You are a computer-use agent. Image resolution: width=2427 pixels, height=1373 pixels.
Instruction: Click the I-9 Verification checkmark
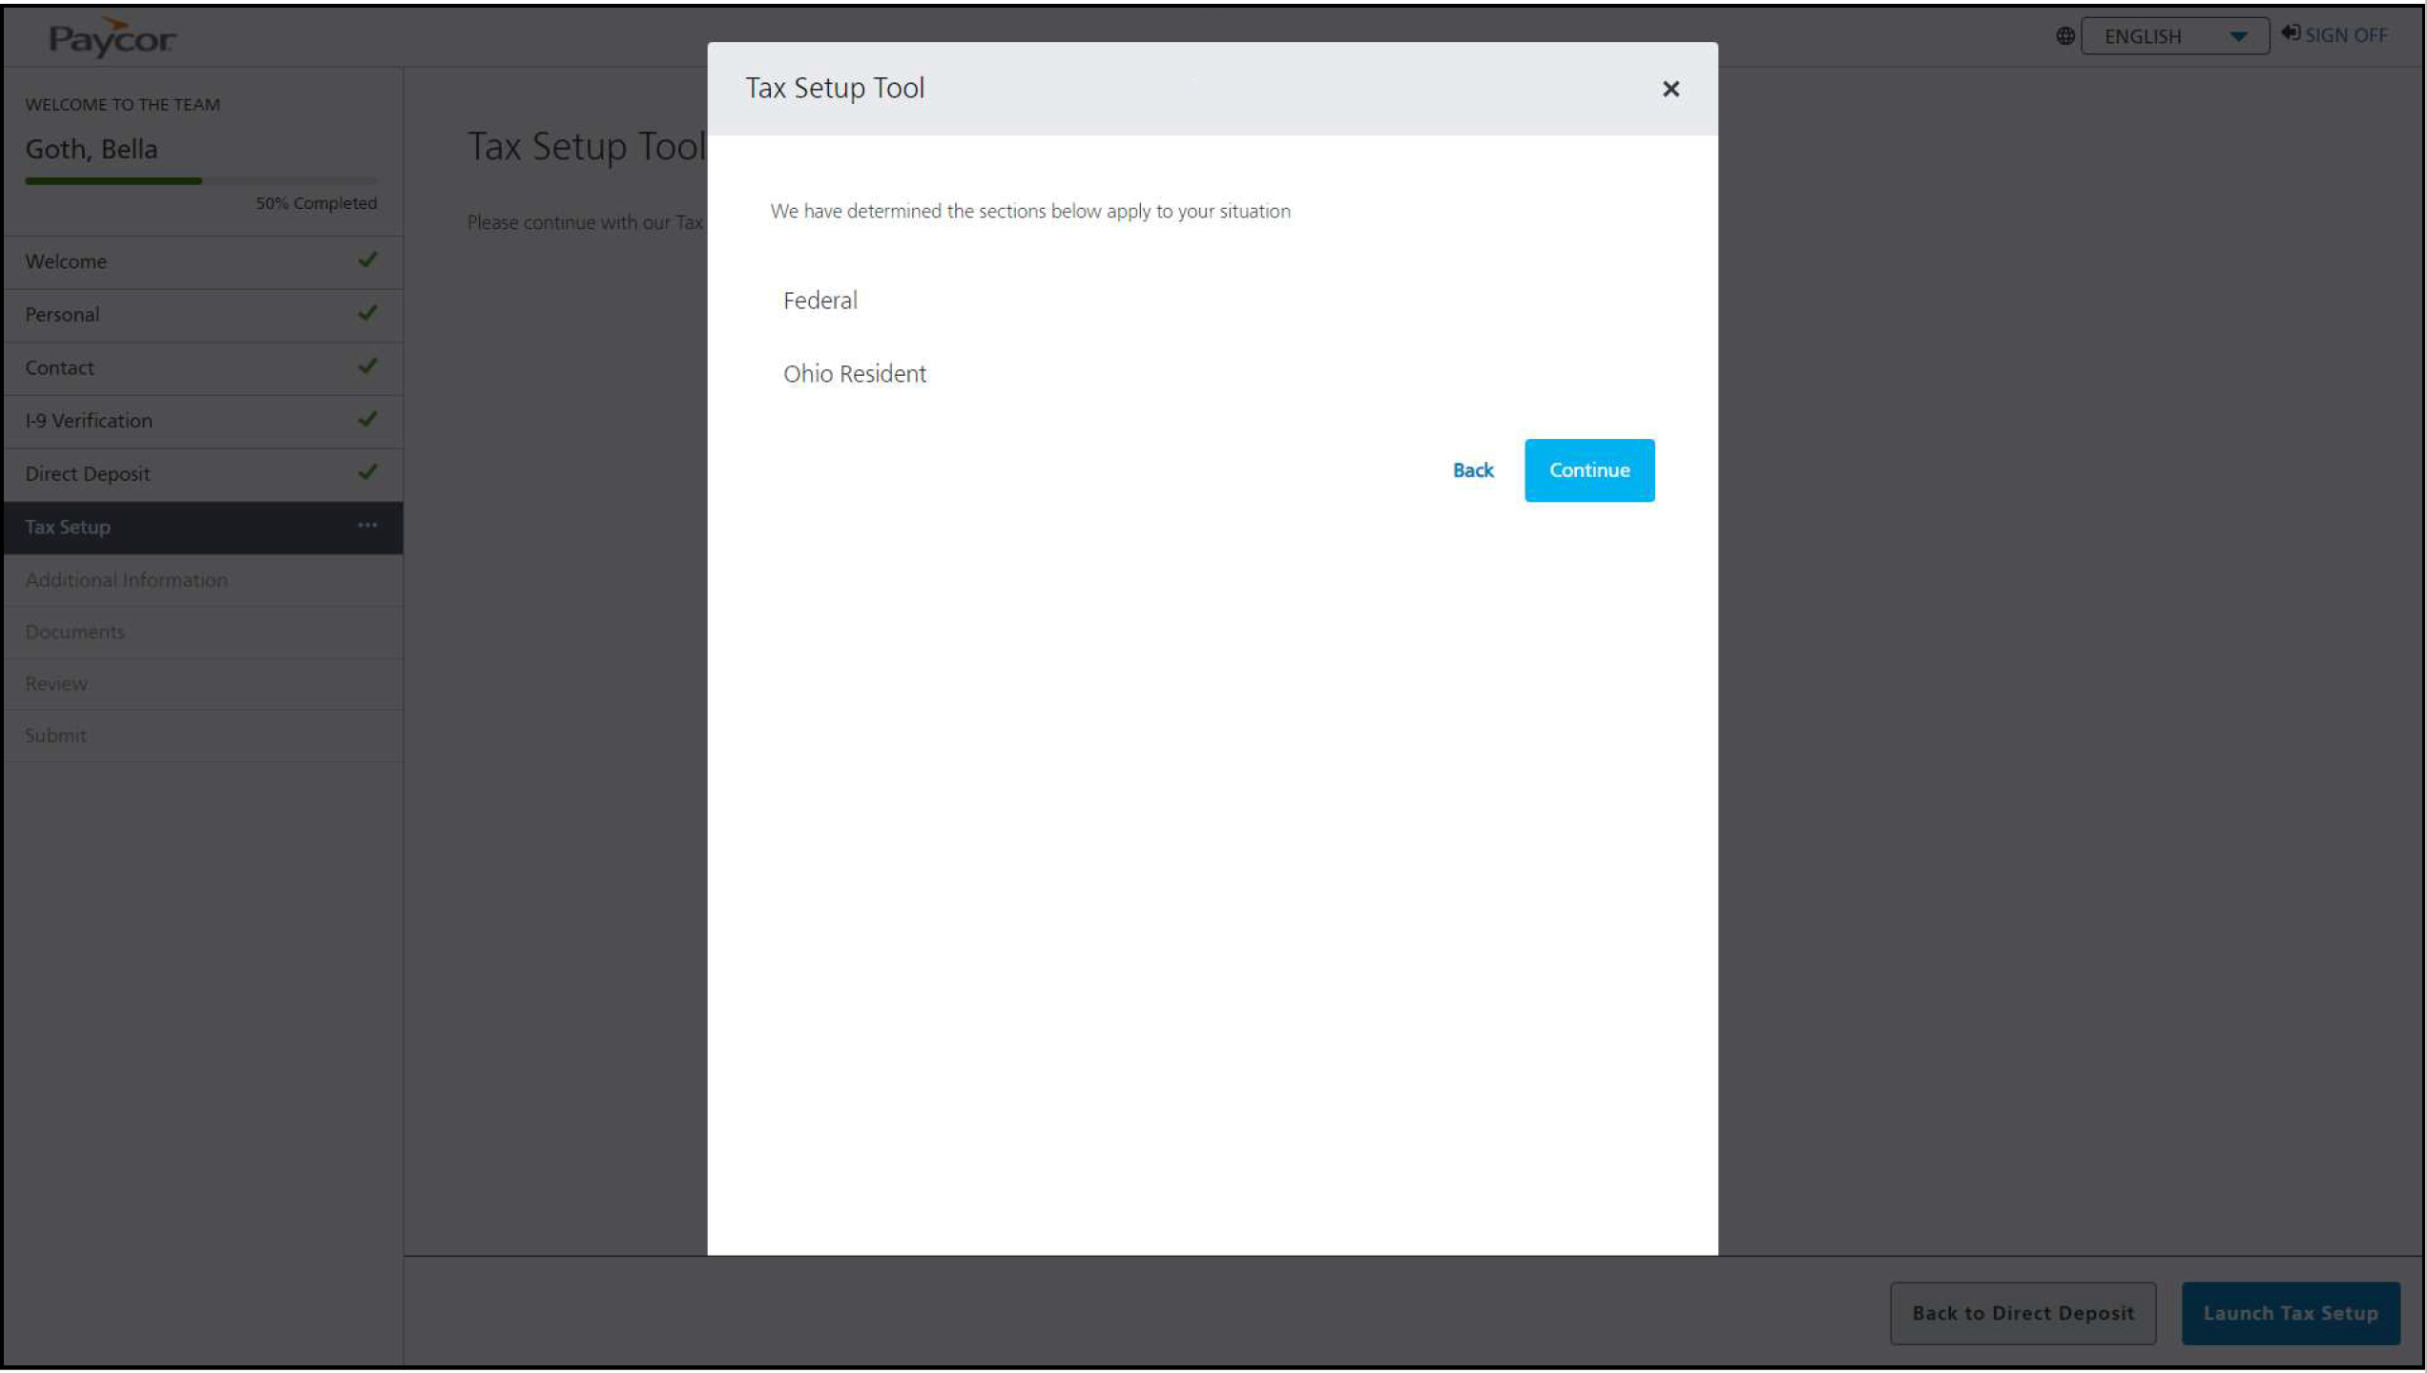pos(367,419)
